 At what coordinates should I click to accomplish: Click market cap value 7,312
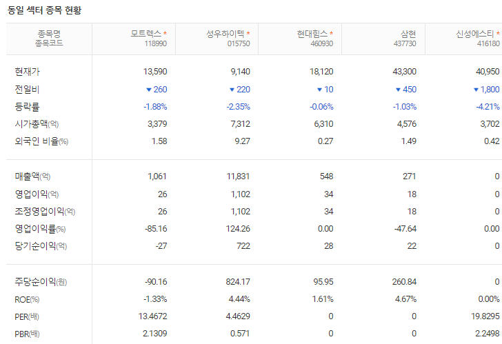241,124
